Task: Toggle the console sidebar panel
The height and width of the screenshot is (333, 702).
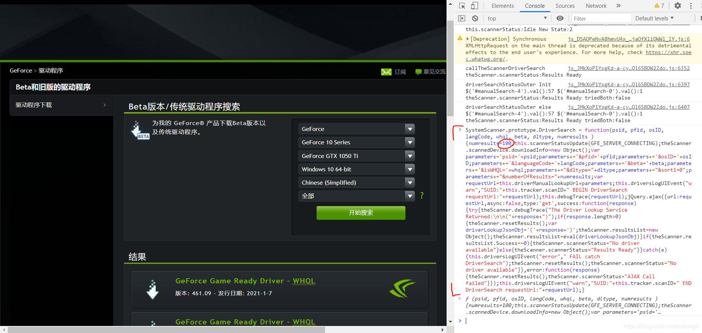Action: click(x=462, y=18)
